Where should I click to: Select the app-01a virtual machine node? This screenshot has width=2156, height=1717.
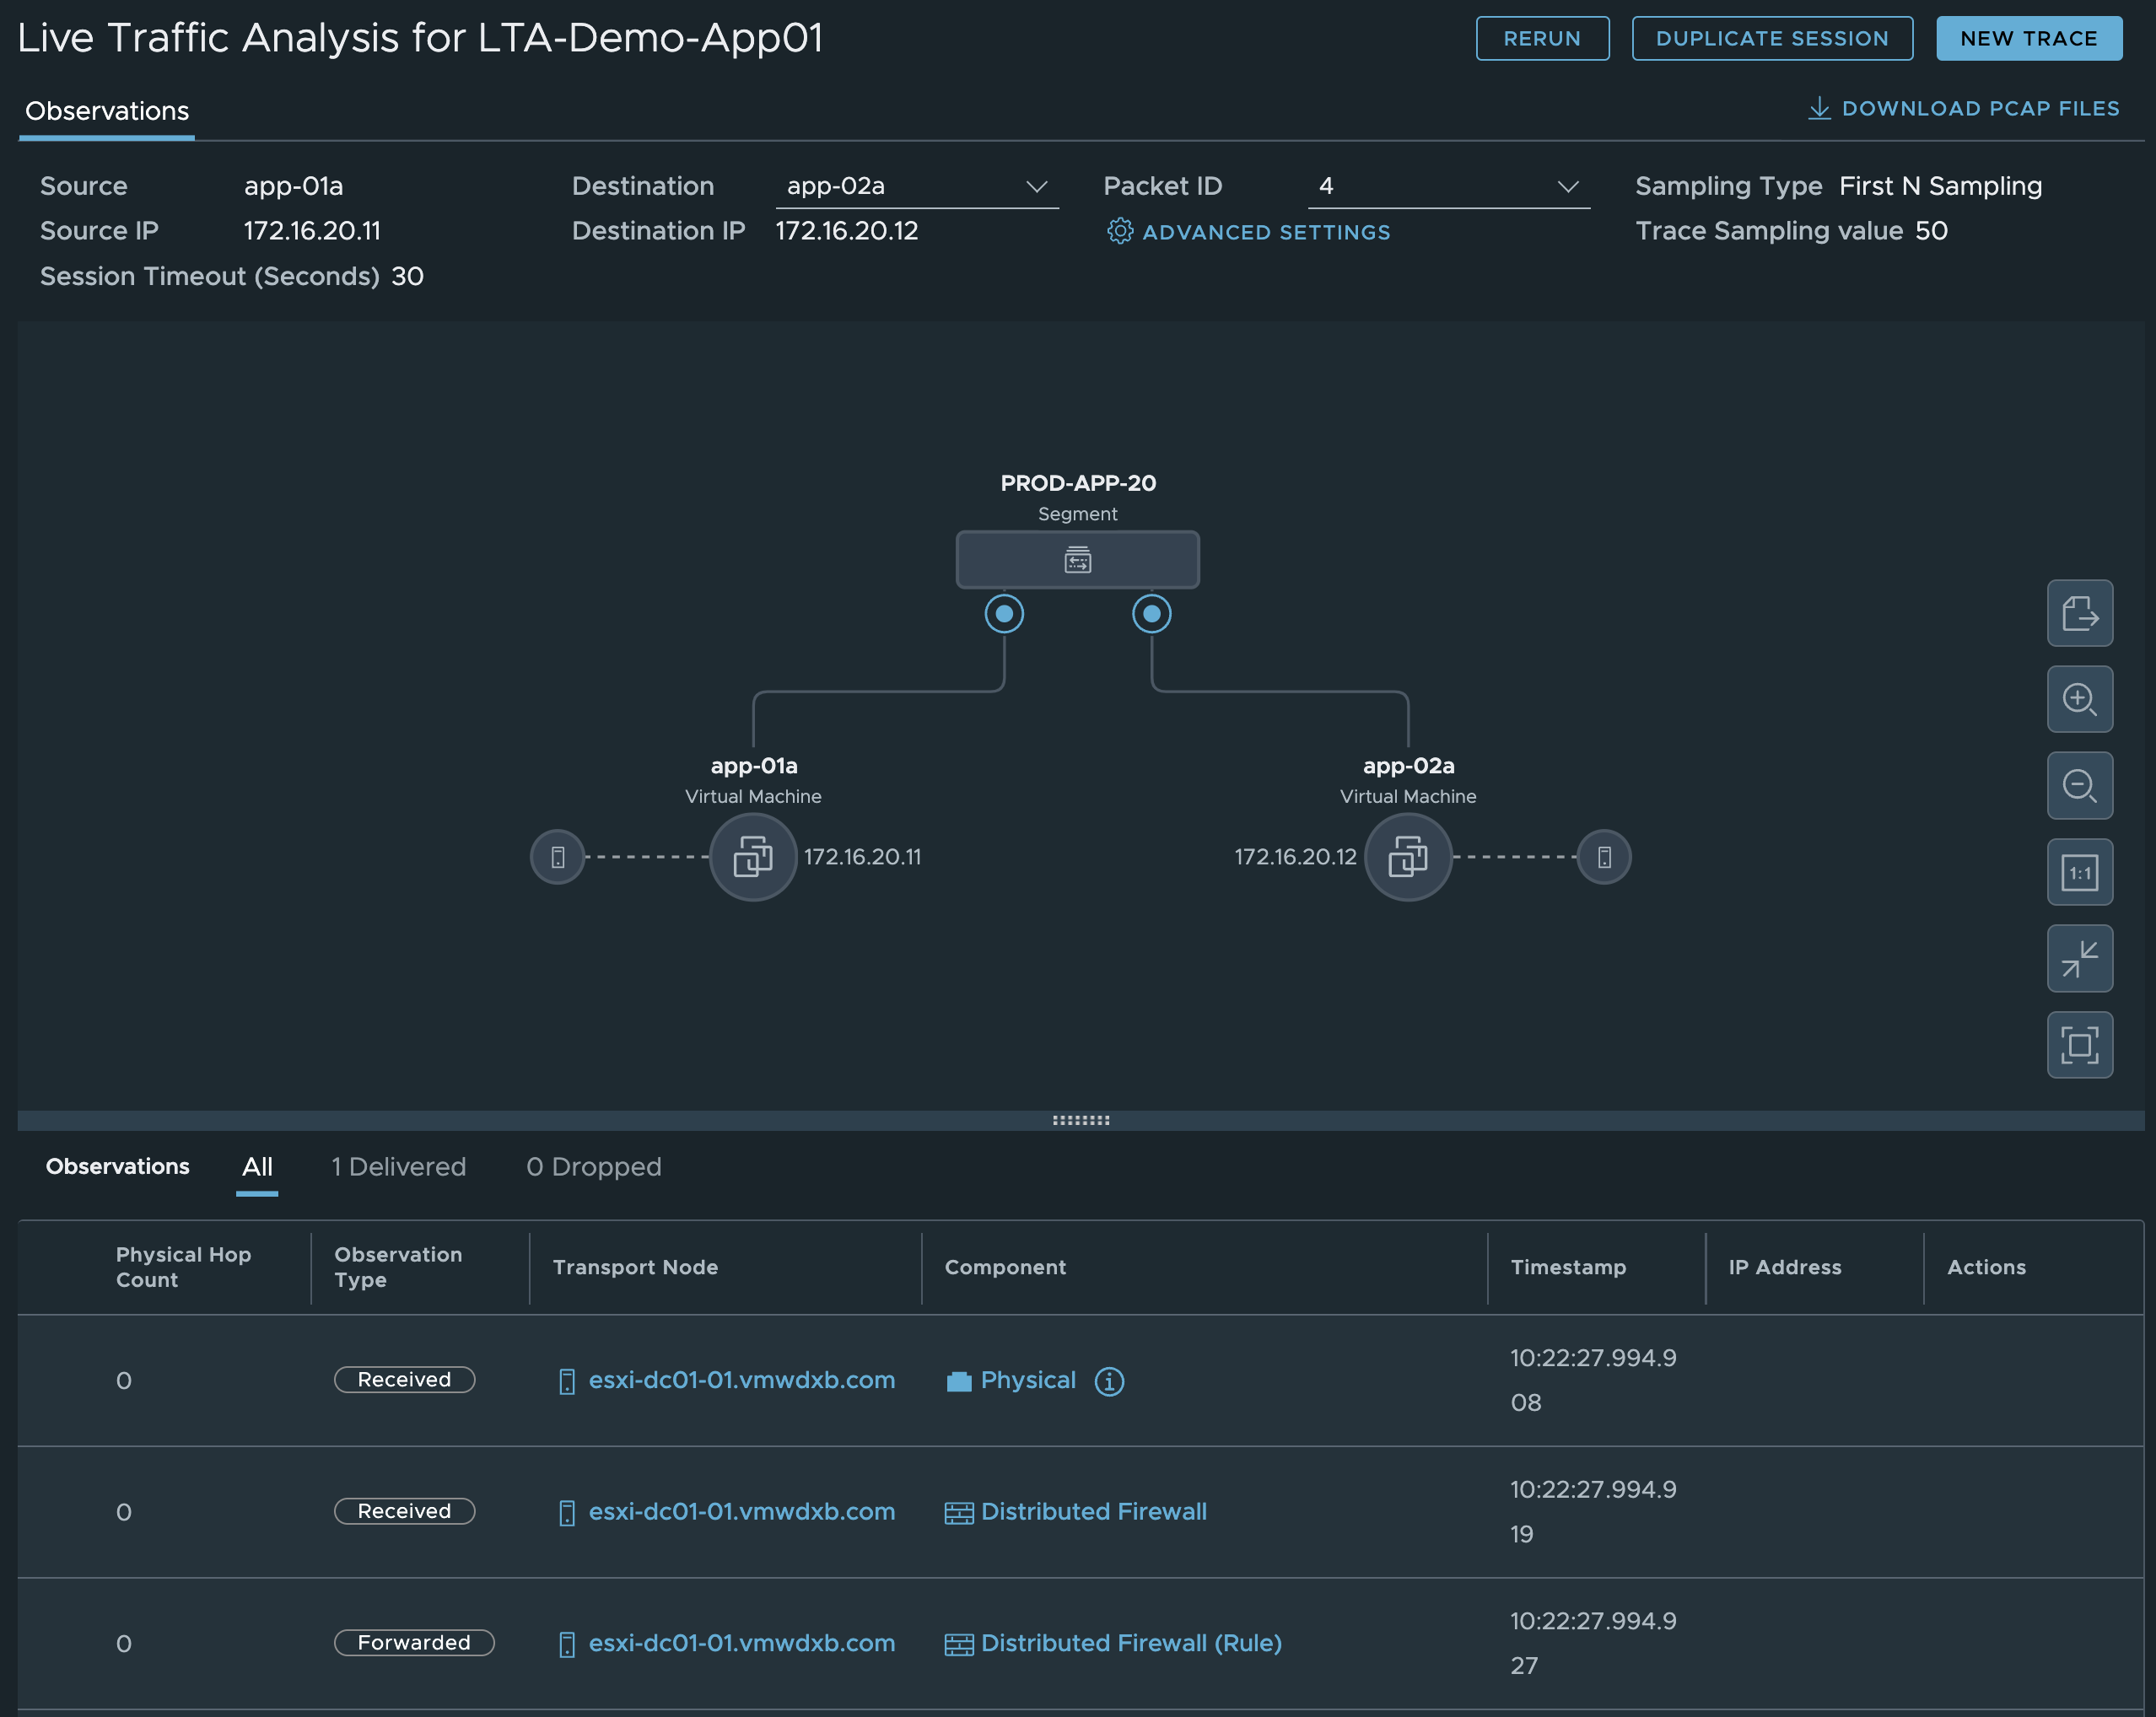tap(753, 857)
